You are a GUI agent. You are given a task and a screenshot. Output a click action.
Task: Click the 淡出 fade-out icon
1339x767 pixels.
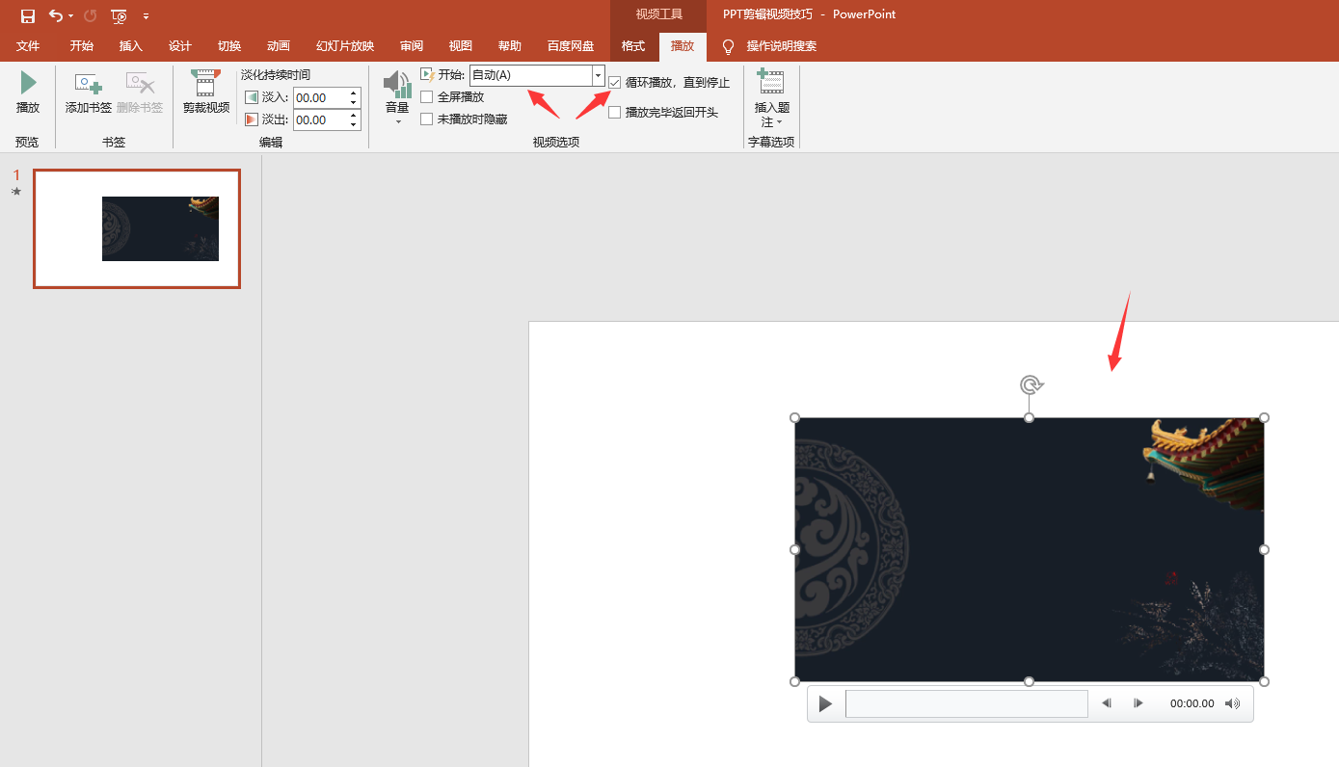tap(252, 119)
